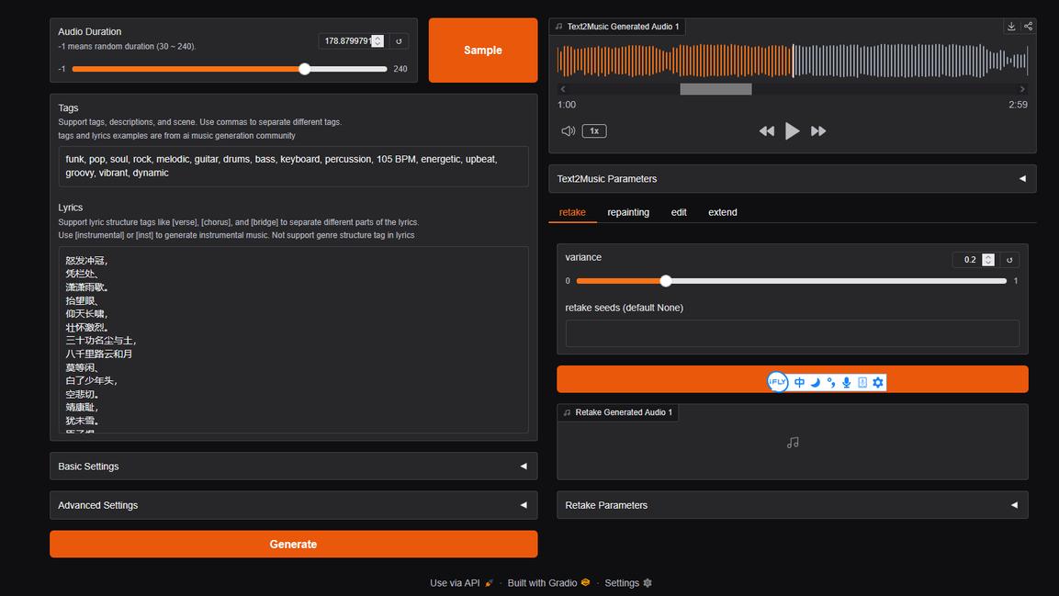1059x596 pixels.
Task: Share the Text2Music generated audio
Action: [1028, 27]
